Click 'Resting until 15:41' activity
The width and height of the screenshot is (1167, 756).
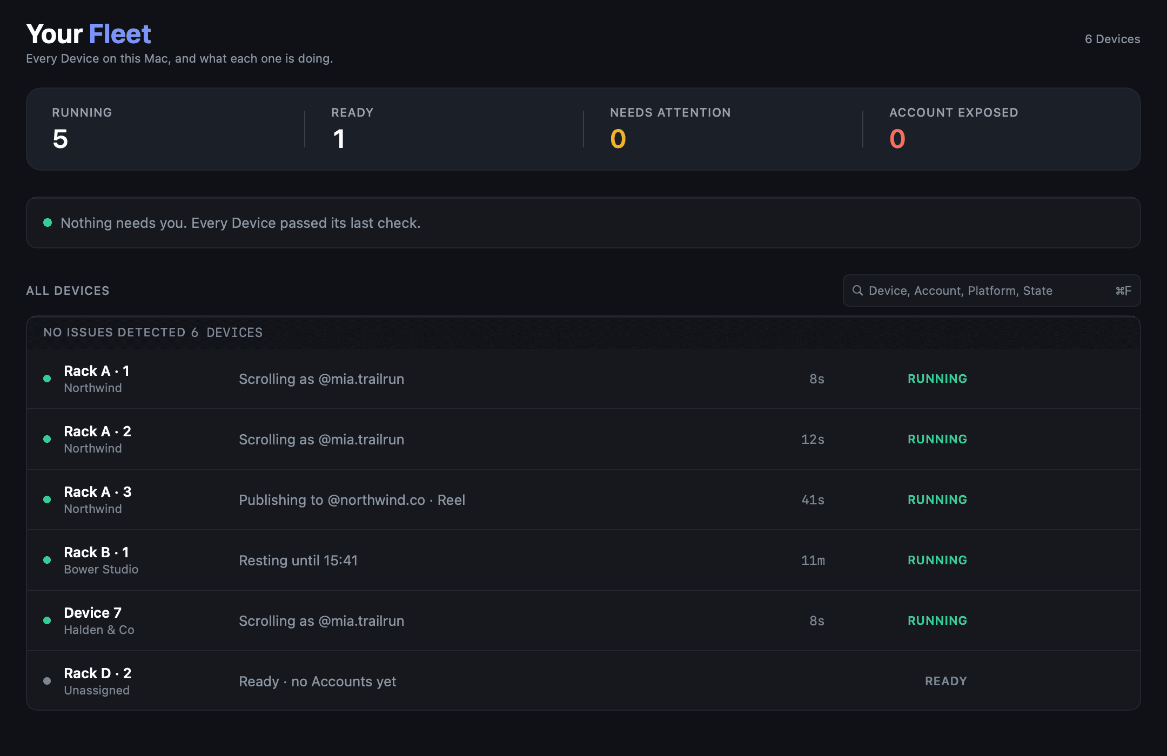click(x=298, y=561)
